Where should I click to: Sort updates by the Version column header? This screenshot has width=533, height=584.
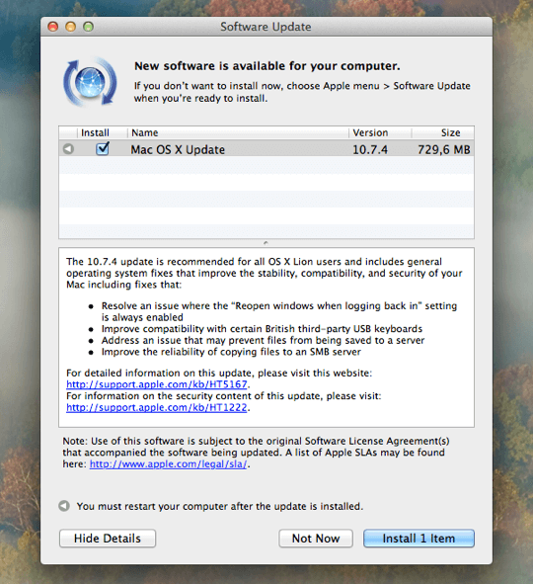(380, 132)
